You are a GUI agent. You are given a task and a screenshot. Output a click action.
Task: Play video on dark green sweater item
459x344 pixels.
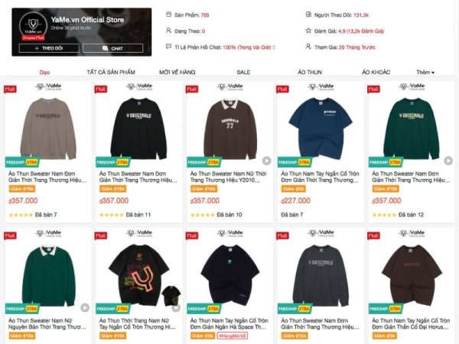(448, 161)
